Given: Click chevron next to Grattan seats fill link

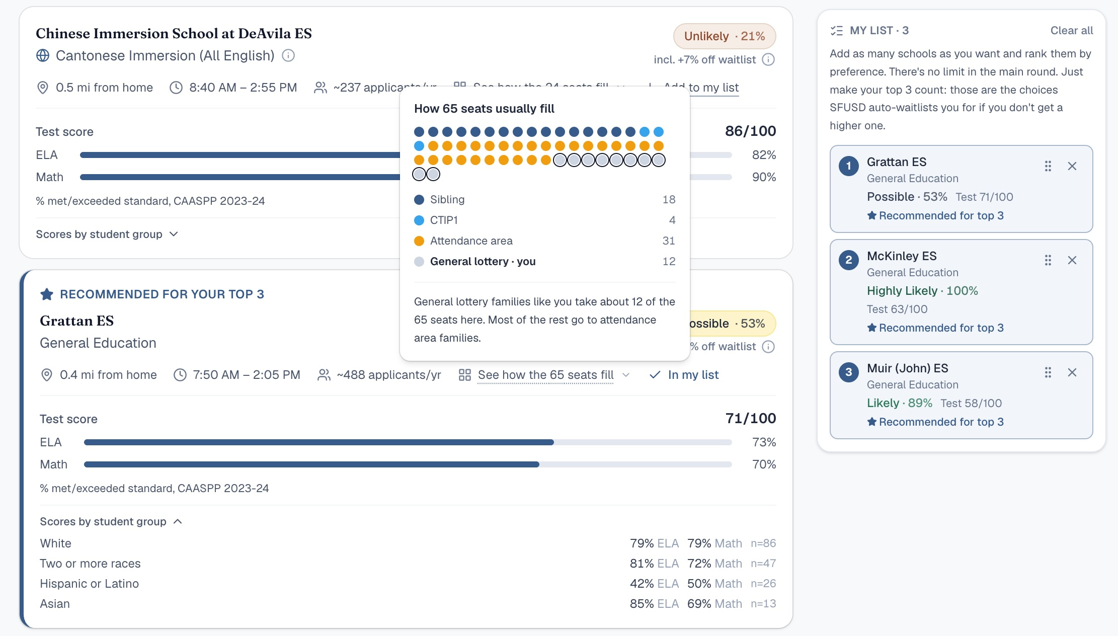Looking at the screenshot, I should click(626, 375).
